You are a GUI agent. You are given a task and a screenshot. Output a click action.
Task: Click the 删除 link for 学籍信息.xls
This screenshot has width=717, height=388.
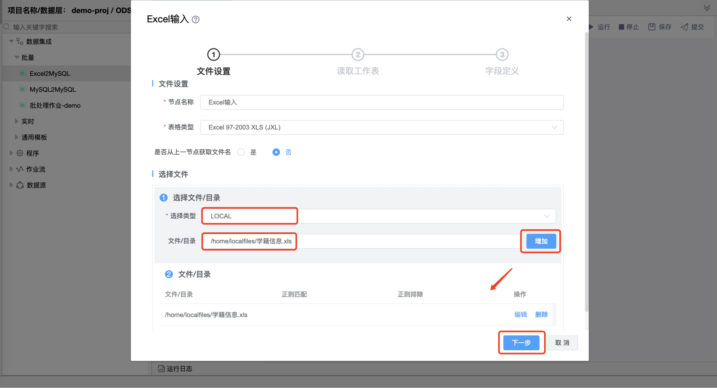(x=541, y=315)
